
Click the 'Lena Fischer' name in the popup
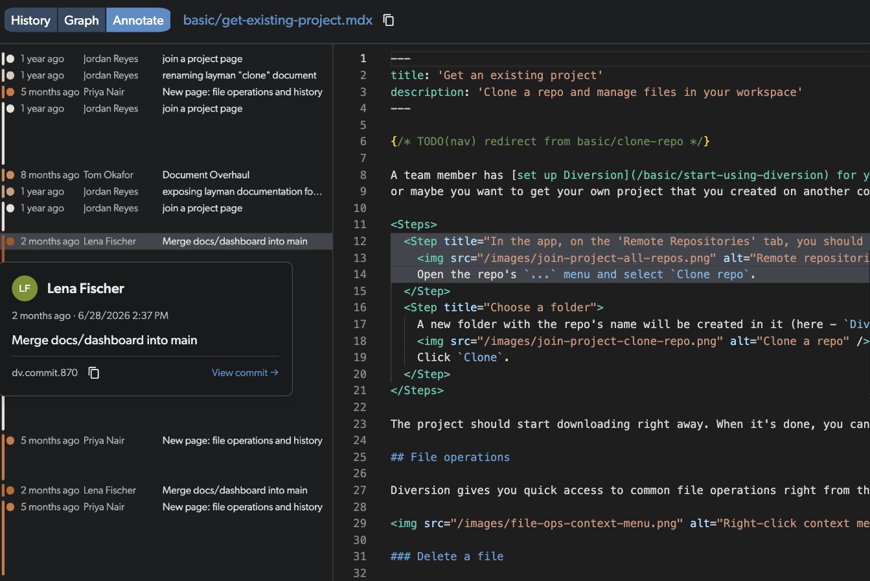[x=86, y=289]
